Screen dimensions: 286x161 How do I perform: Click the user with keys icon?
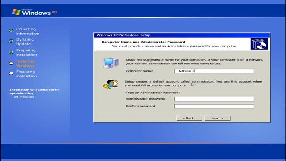pos(110,85)
